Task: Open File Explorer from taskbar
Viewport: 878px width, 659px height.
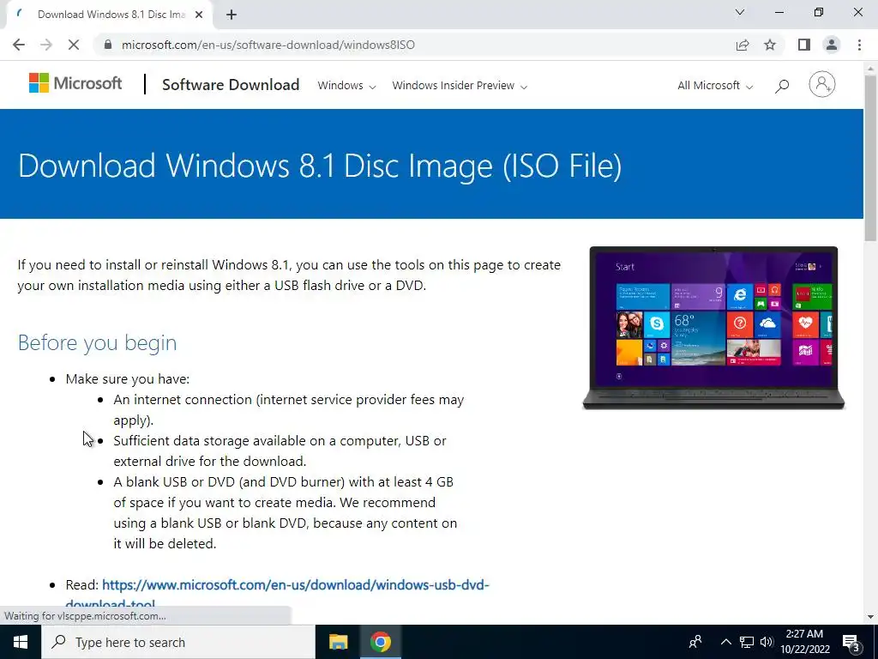Action: (x=338, y=642)
